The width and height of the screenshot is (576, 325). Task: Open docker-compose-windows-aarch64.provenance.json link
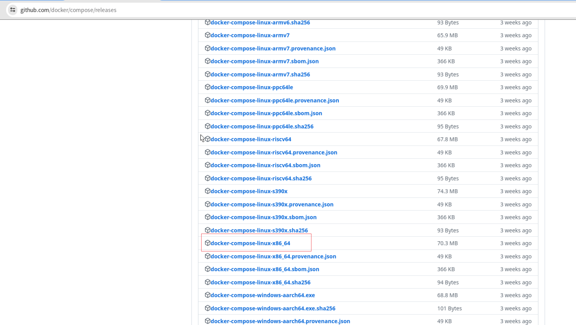280,321
